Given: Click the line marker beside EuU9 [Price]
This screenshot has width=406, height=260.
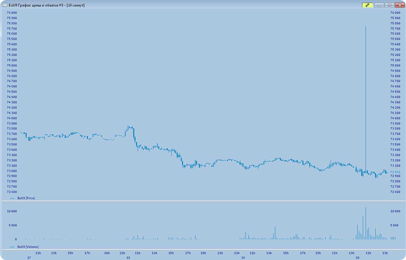Looking at the screenshot, I should click(12, 198).
